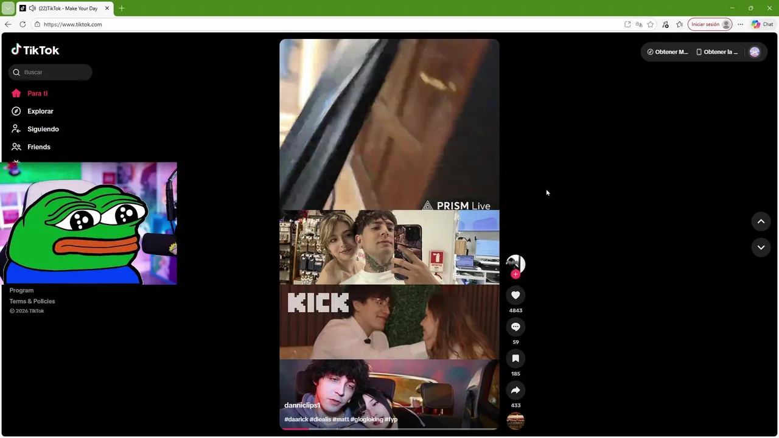The height and width of the screenshot is (438, 779).
Task: Click the Pepe frog overlay thumbnail
Action: [89, 223]
